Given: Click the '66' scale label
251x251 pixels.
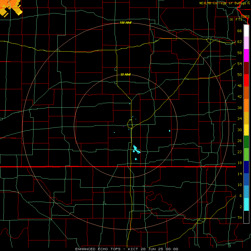Looking at the screenshot, I should click(x=240, y=31).
